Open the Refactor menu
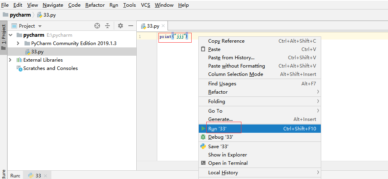The height and width of the screenshot is (179, 388). (x=95, y=5)
